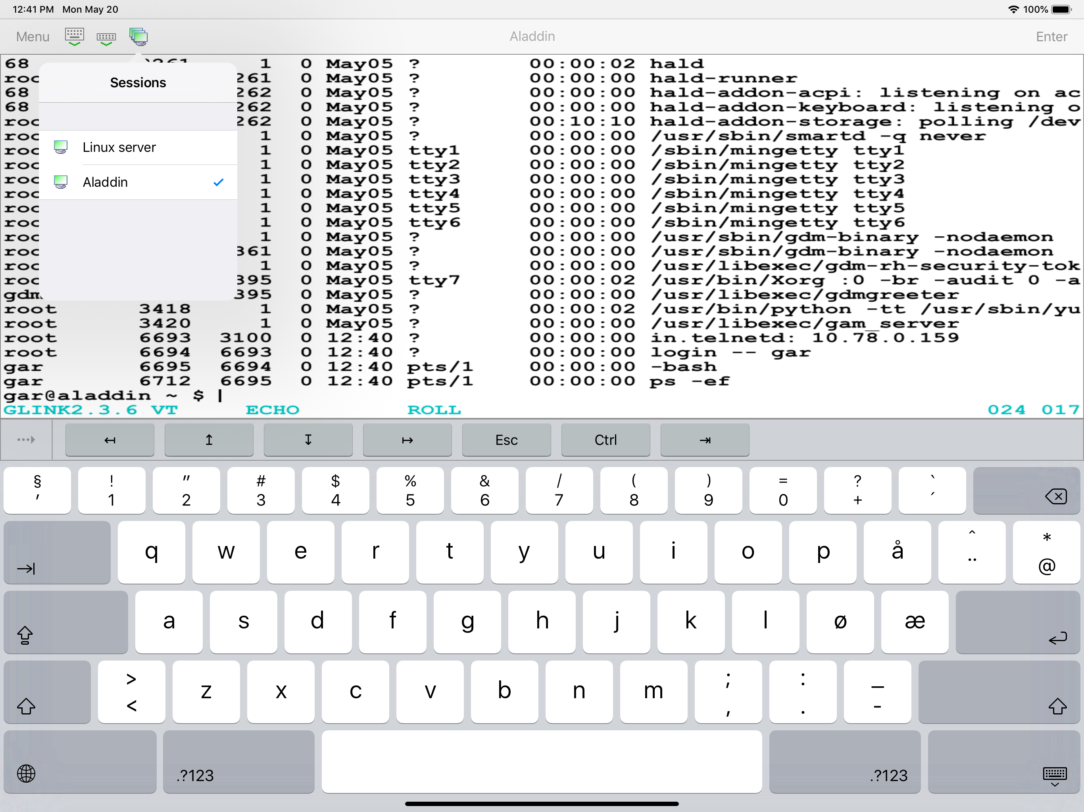
Task: Select the Linux server monitor icon
Action: tap(61, 147)
